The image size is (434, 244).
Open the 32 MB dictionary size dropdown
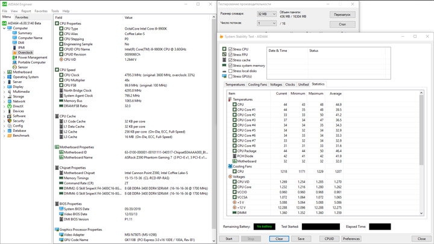click(266, 14)
